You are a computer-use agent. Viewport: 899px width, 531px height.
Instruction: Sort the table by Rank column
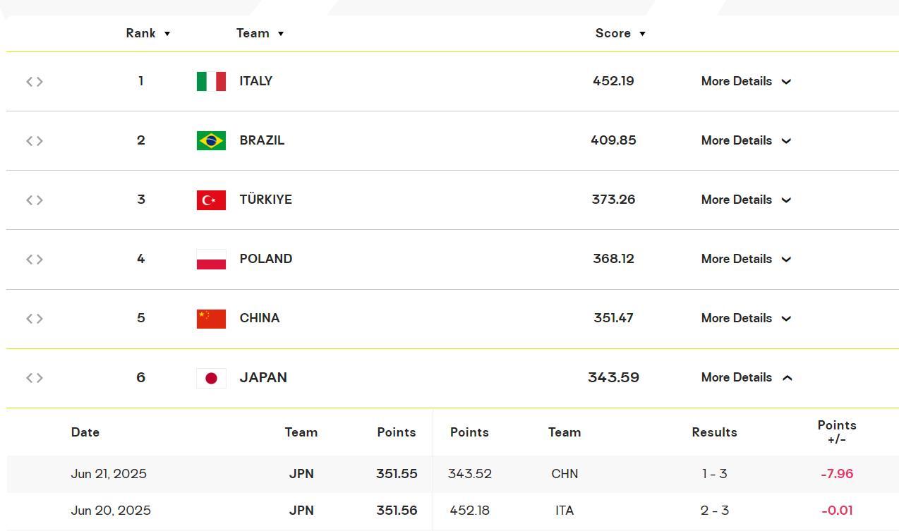point(148,33)
